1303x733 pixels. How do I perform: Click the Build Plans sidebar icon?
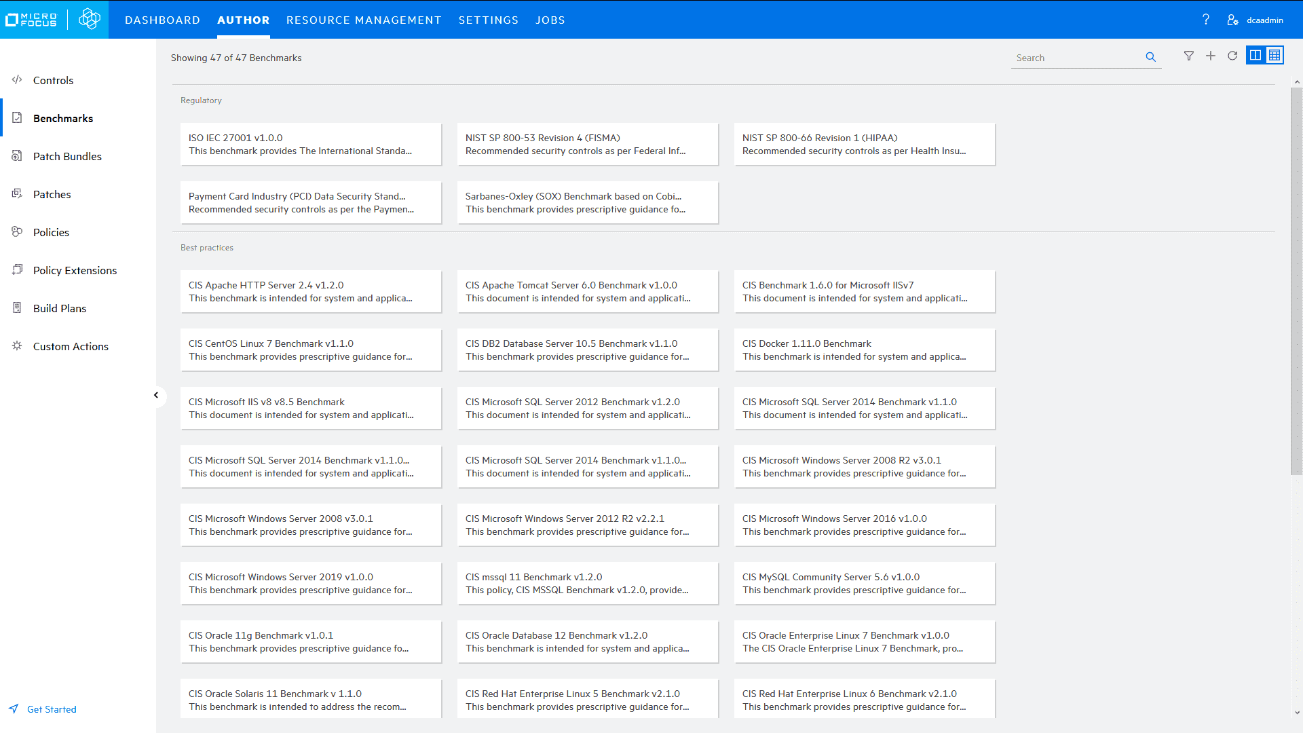click(x=17, y=308)
